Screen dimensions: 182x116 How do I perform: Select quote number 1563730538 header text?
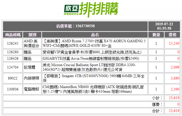coord(75,26)
